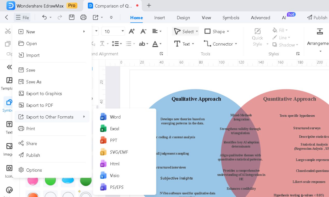Click Save in File menu
Screen dimensions: 329x197
tap(52, 70)
